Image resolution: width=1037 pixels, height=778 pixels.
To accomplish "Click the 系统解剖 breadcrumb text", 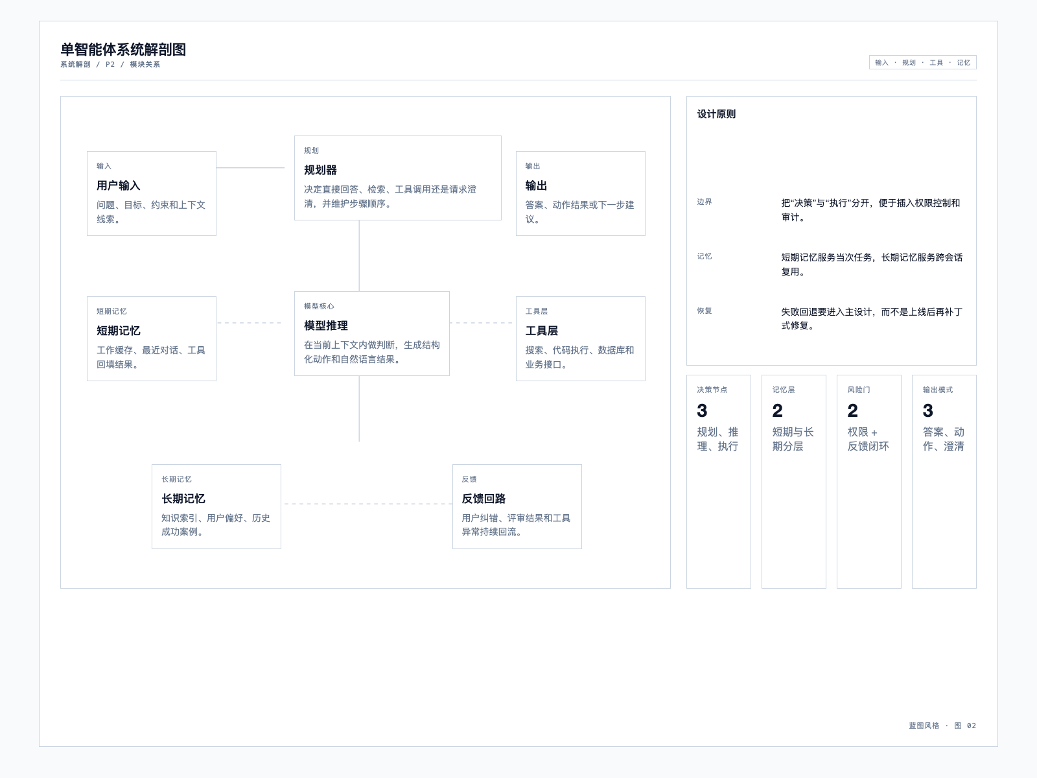I will coord(75,64).
